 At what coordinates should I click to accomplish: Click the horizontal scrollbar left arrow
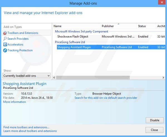coord(55,78)
